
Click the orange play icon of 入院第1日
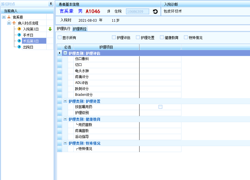coord(19,29)
